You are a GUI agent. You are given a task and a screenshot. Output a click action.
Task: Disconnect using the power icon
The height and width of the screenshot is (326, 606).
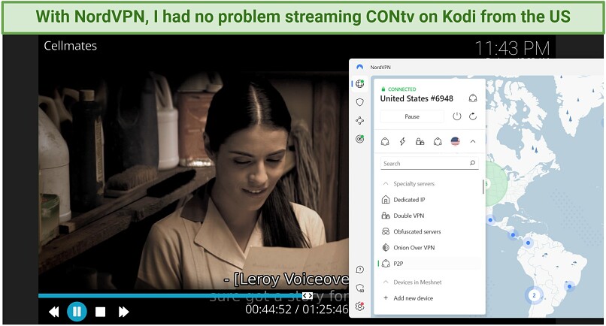pos(457,116)
